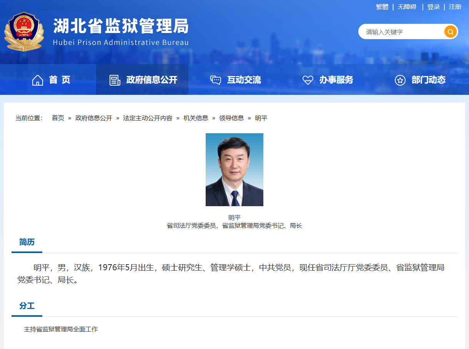The width and height of the screenshot is (469, 349).
Task: Click the home house icon
Action: tap(37, 80)
